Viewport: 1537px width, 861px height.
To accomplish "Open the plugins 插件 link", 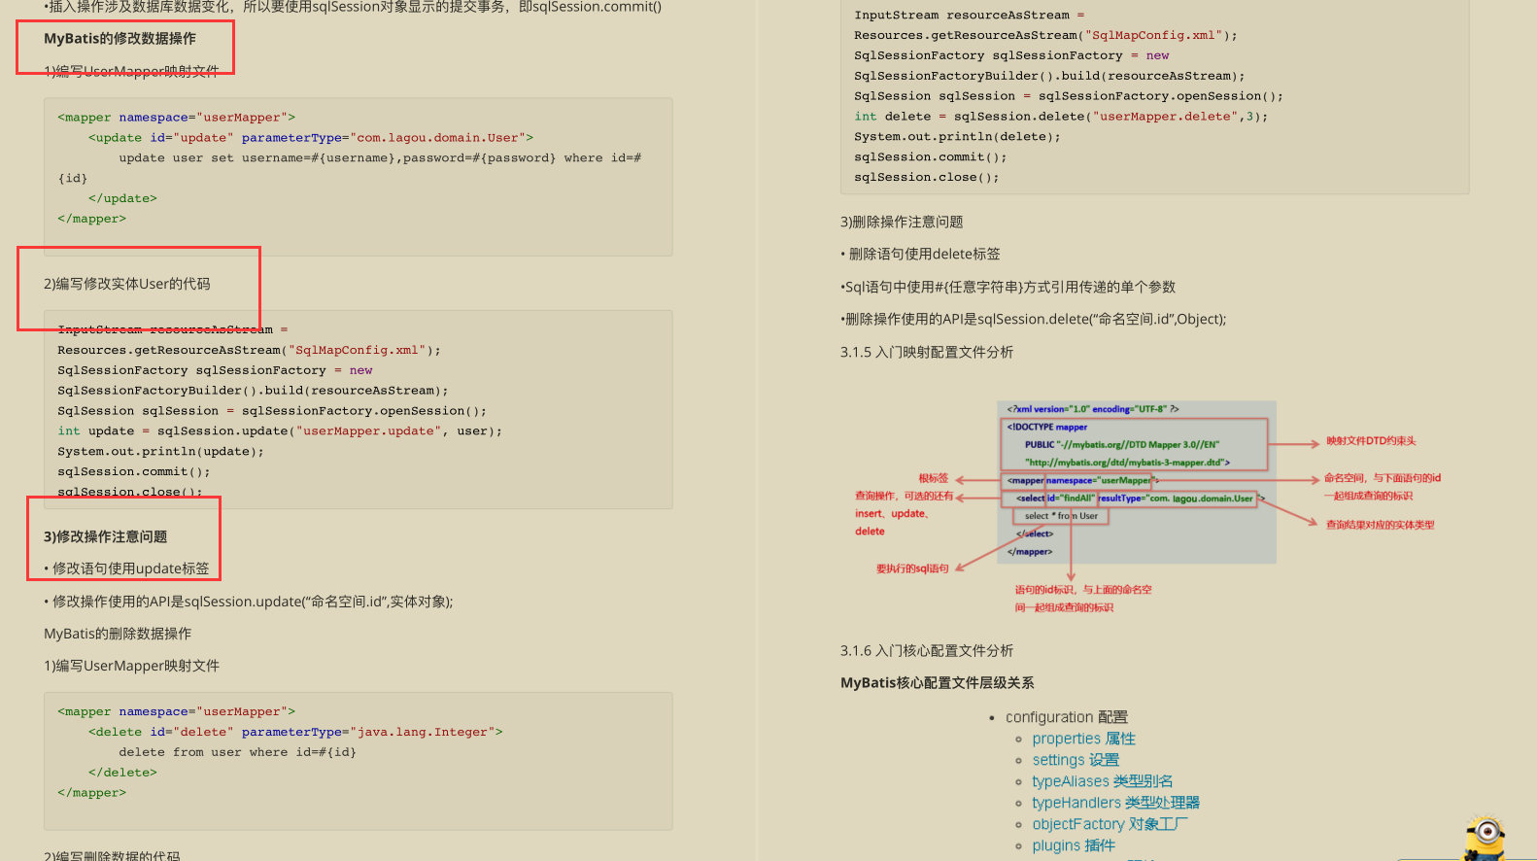I will (x=1074, y=845).
